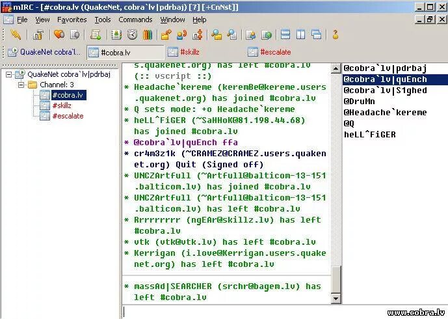Minimize the inner channel window
Image resolution: width=448 pixels, height=319 pixels.
coord(419,20)
